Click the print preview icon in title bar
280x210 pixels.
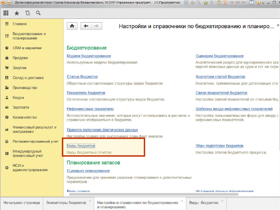[199, 2]
